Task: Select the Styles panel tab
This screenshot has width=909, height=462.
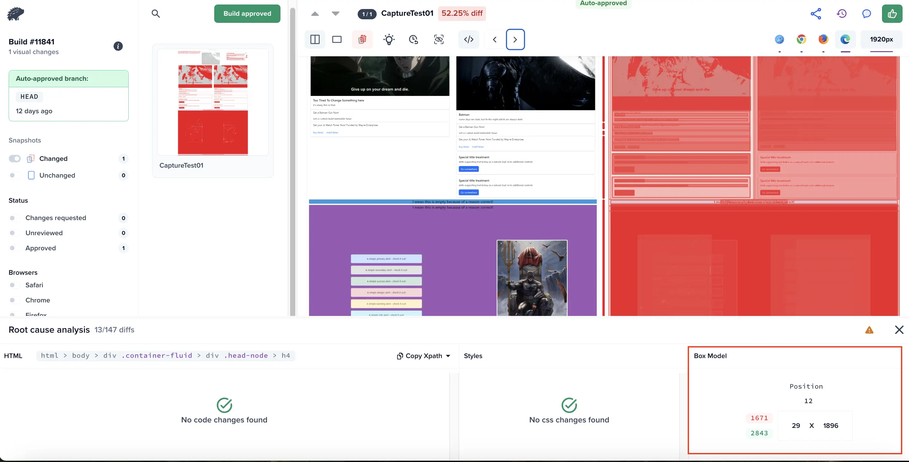Action: tap(473, 356)
